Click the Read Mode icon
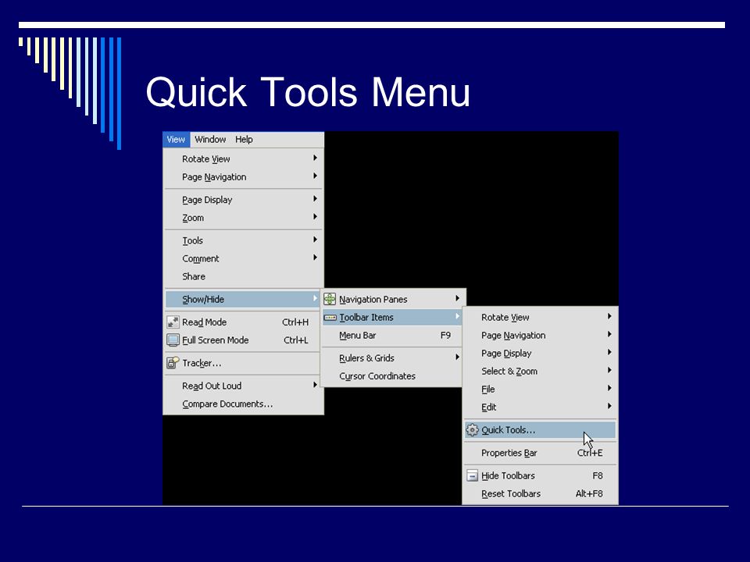Image resolution: width=750 pixels, height=562 pixels. click(173, 322)
